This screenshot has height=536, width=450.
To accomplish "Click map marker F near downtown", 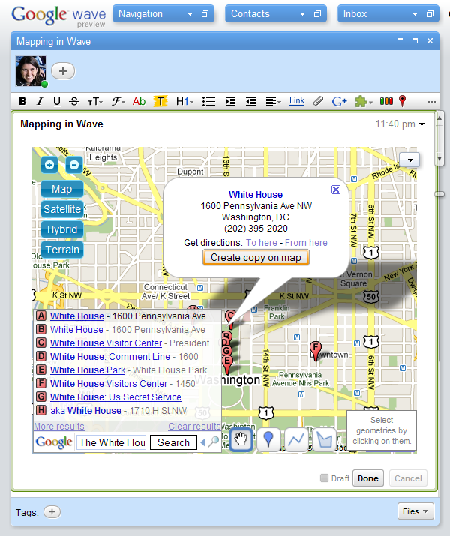I will (315, 349).
